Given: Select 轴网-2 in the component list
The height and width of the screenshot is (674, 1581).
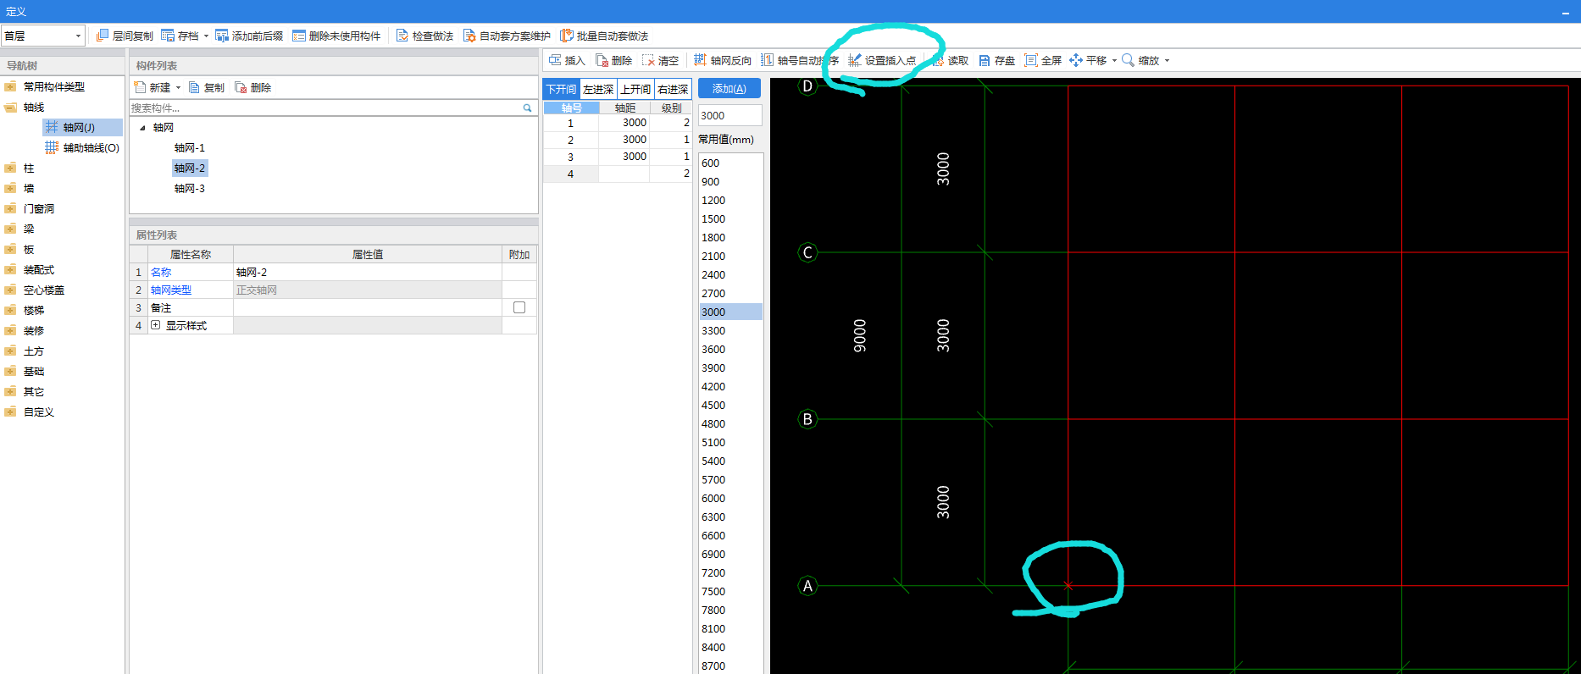Looking at the screenshot, I should click(x=190, y=168).
